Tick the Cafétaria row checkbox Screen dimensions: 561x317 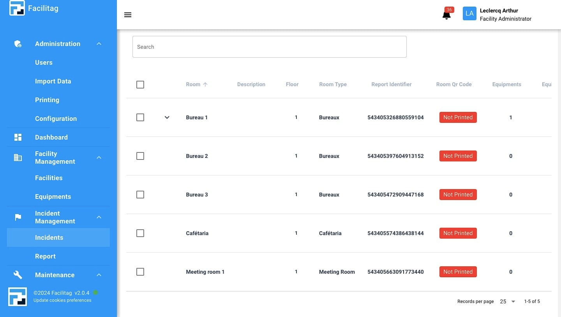[x=140, y=233]
